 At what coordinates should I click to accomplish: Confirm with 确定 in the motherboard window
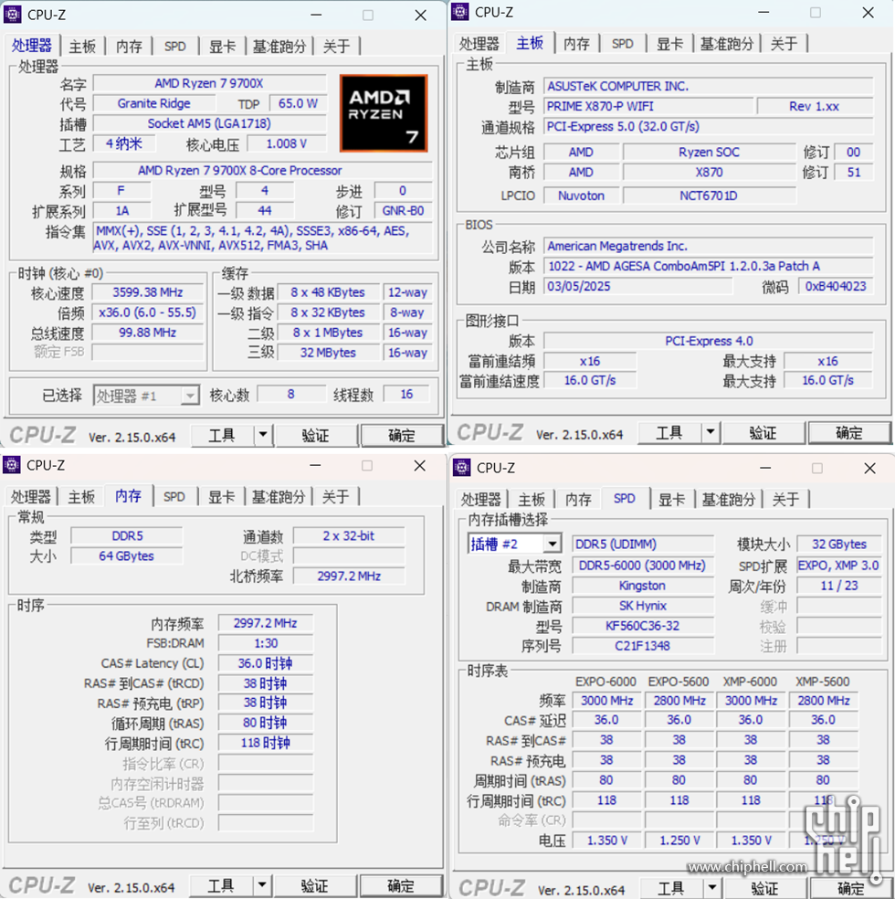pyautogui.click(x=849, y=432)
